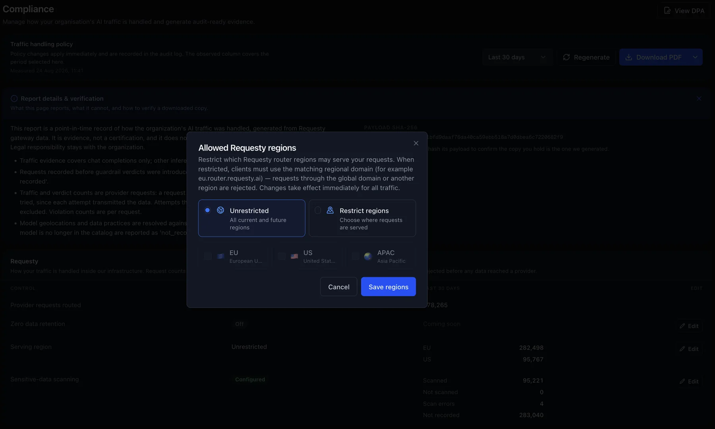Click the download icon in Download PDF
This screenshot has height=429, width=715.
pos(629,57)
